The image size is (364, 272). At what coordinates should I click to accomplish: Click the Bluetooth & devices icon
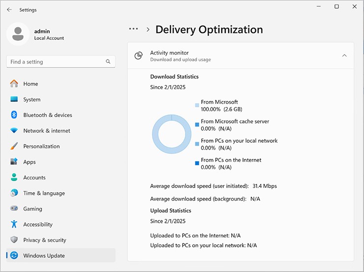(14, 115)
